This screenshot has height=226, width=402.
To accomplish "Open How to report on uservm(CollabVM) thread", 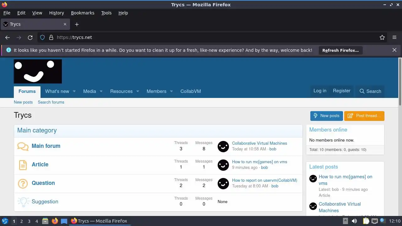I will click(264, 180).
